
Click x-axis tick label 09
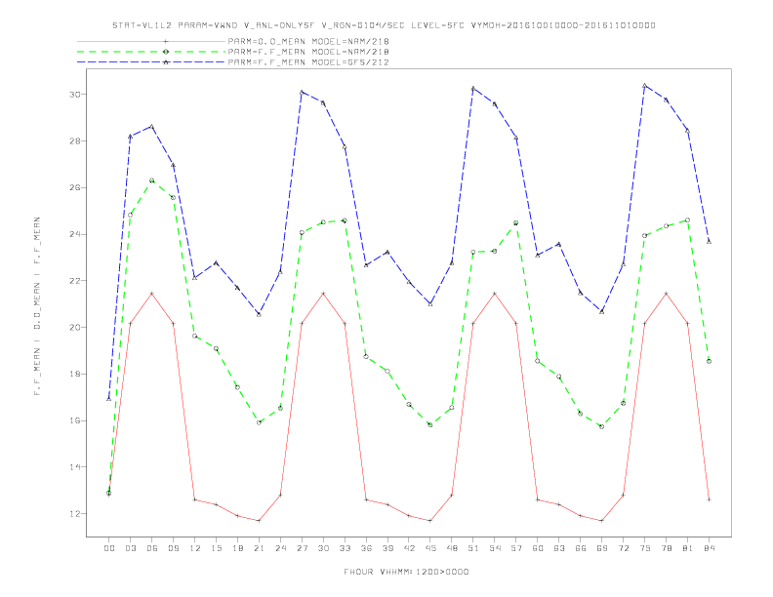[x=173, y=548]
